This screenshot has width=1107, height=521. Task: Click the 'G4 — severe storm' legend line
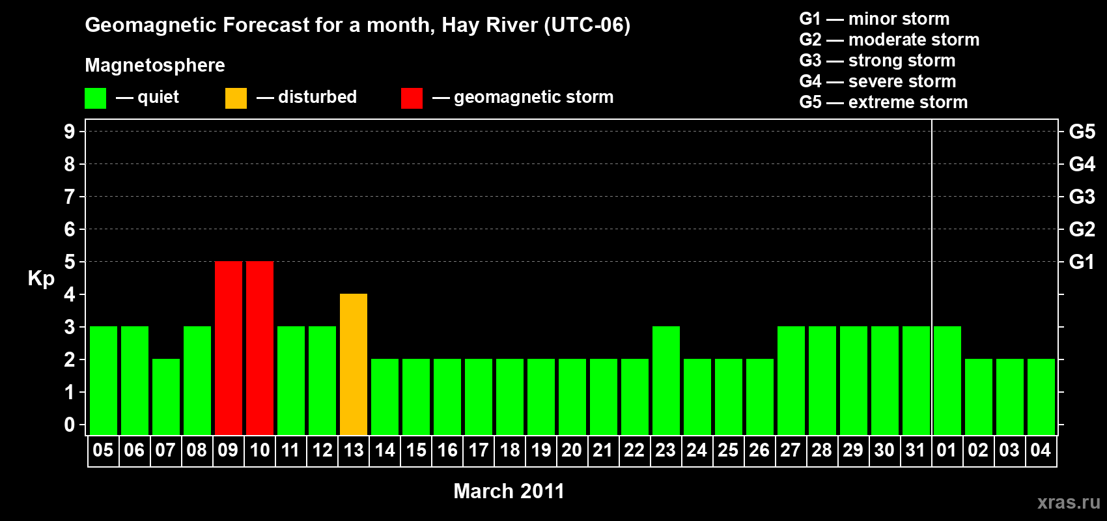click(878, 81)
